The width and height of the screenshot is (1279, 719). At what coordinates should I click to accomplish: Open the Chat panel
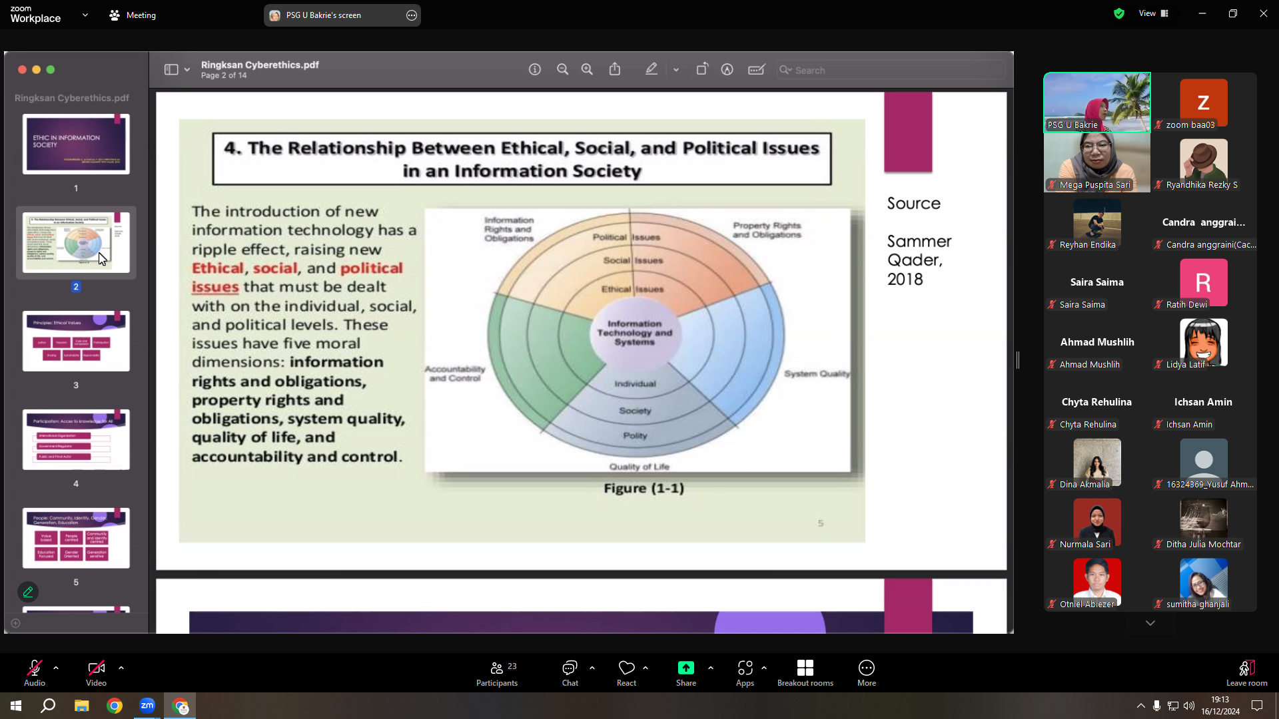pyautogui.click(x=570, y=673)
